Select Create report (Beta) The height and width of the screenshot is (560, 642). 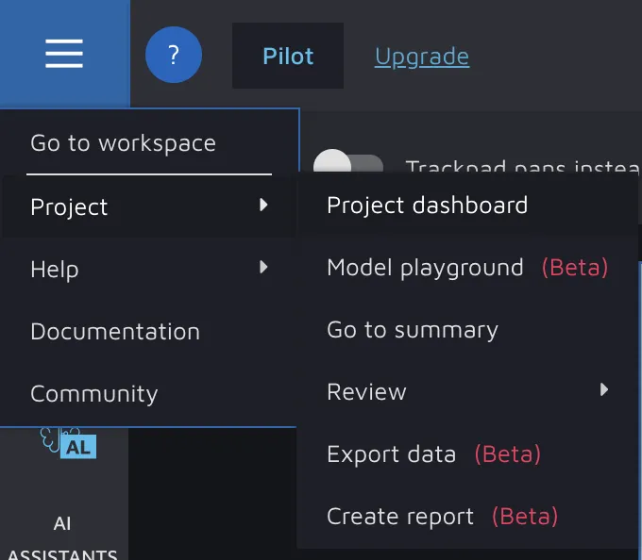442,517
